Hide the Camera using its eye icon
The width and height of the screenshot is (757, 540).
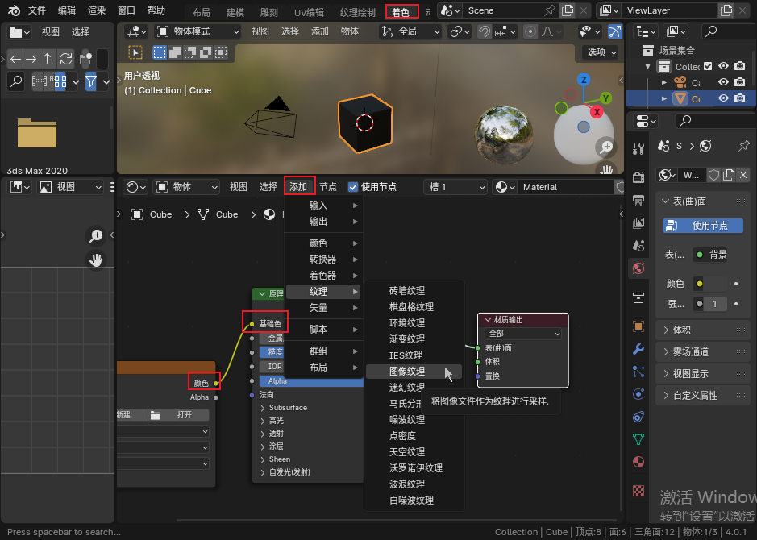pos(723,83)
